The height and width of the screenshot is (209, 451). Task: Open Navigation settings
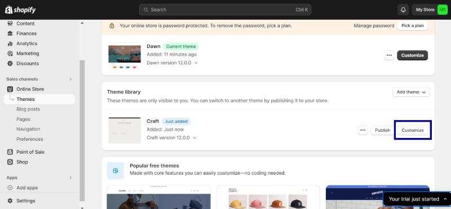[x=28, y=129]
